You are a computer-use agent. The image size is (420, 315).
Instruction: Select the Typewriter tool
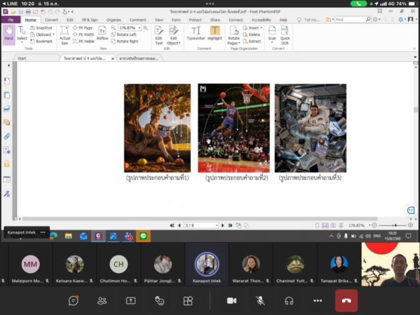(196, 33)
